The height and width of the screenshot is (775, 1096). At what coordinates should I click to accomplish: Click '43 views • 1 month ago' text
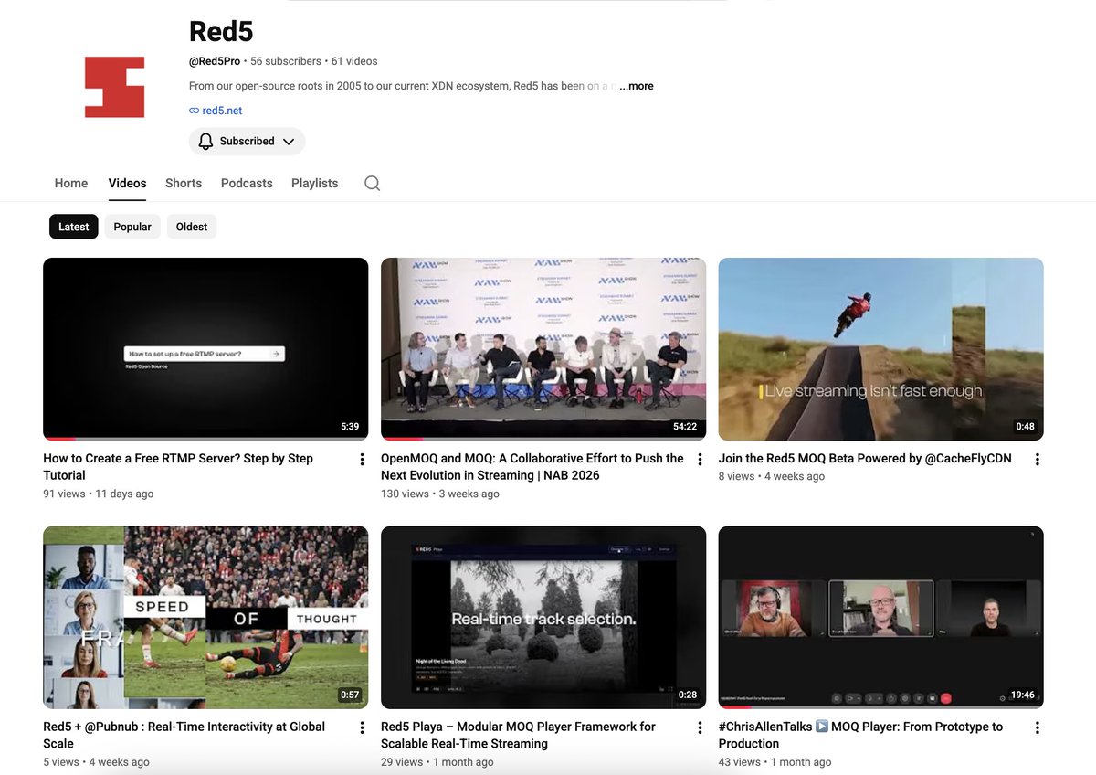(x=775, y=762)
